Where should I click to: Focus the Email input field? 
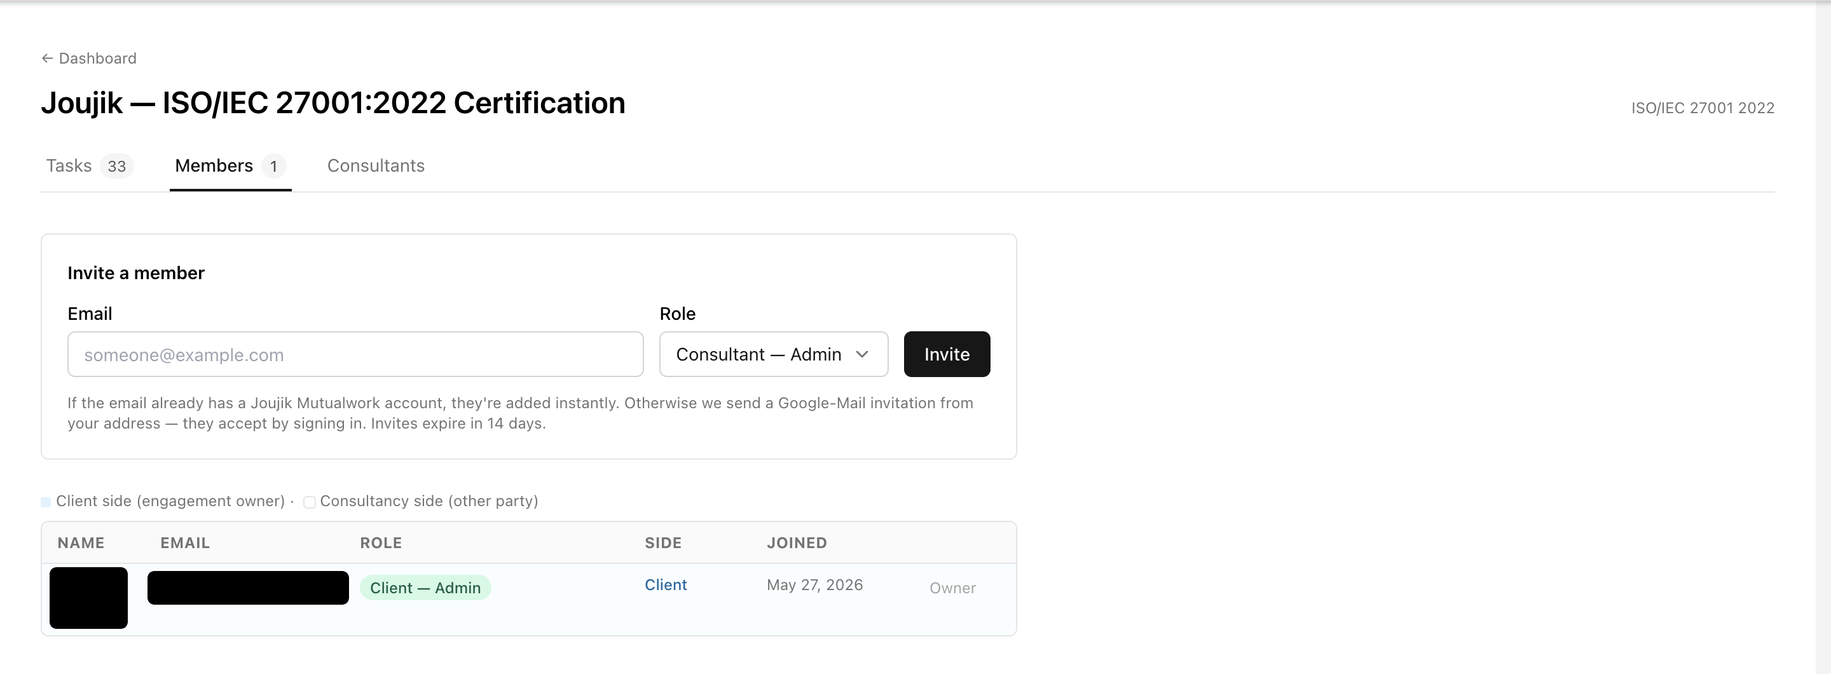click(355, 354)
